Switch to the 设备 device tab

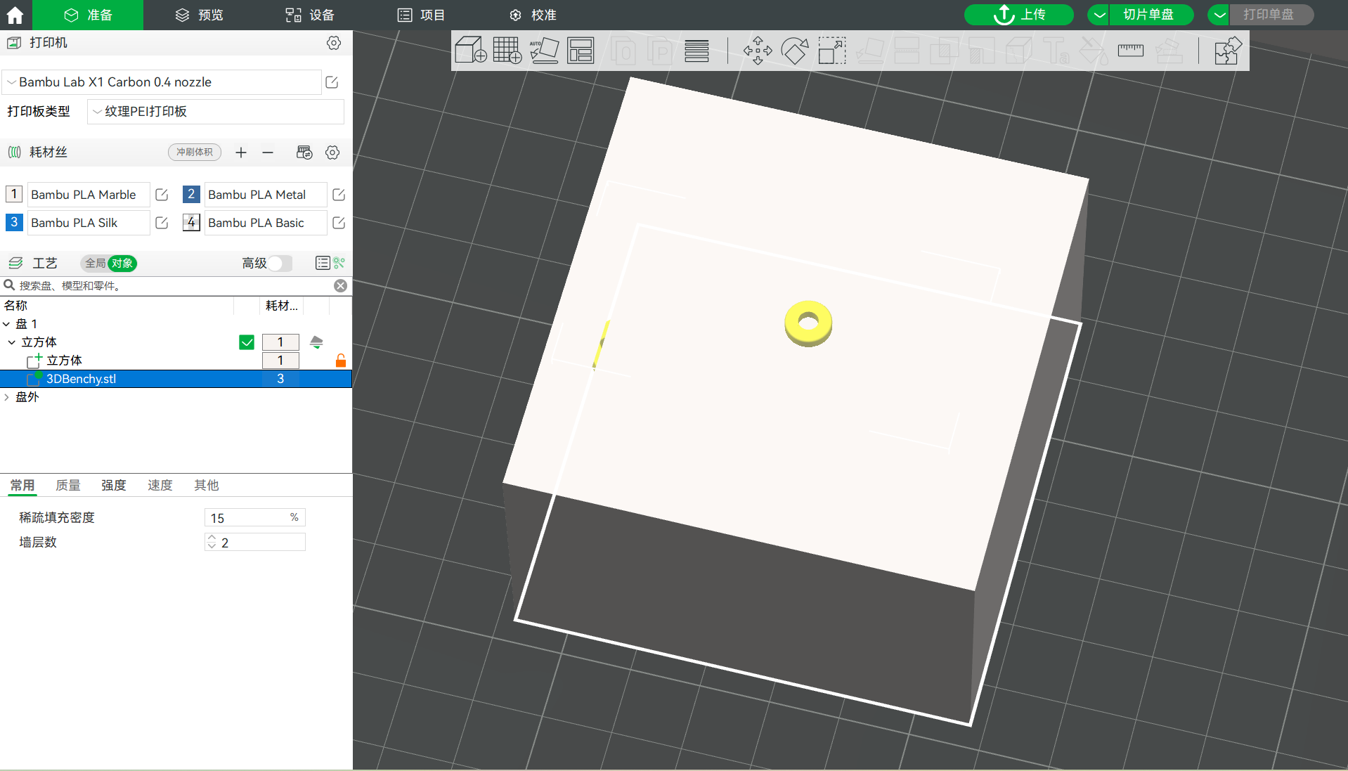(x=309, y=15)
